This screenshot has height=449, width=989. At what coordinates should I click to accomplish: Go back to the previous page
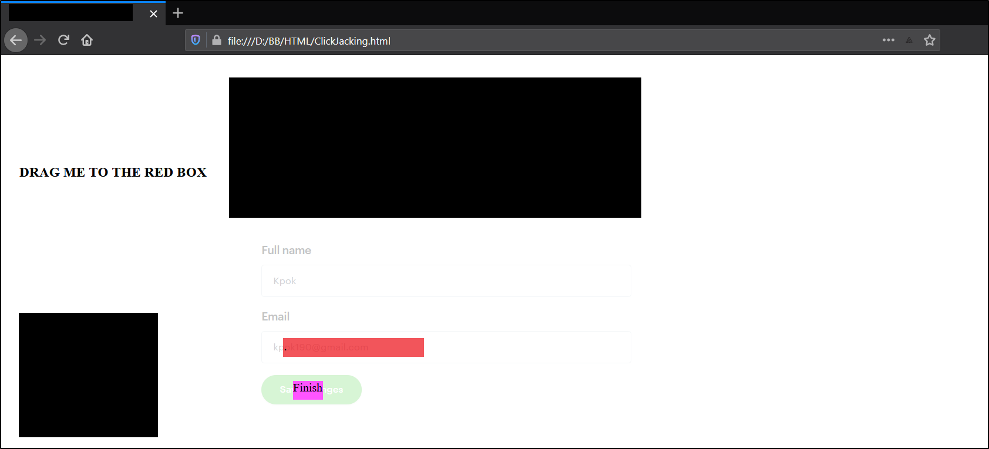pyautogui.click(x=16, y=40)
